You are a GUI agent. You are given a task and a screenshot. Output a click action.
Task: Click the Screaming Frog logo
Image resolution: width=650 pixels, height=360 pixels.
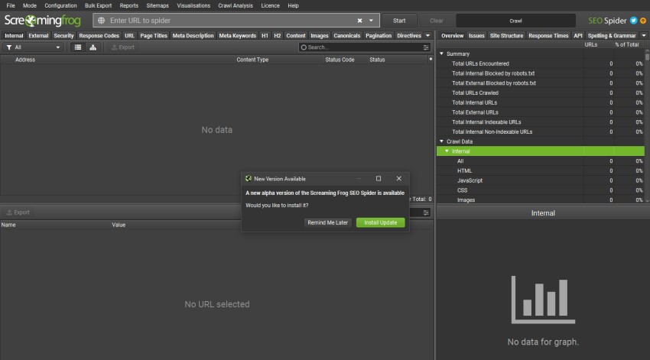tap(42, 21)
